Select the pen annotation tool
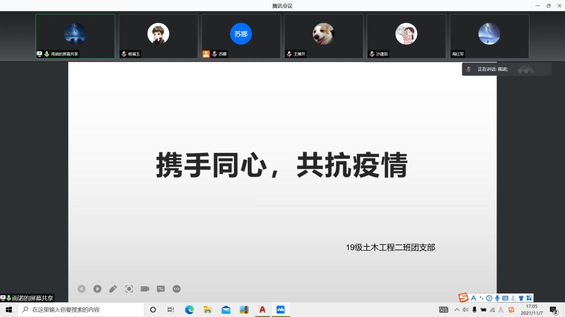Screen dimensions: 565x317 (113, 289)
